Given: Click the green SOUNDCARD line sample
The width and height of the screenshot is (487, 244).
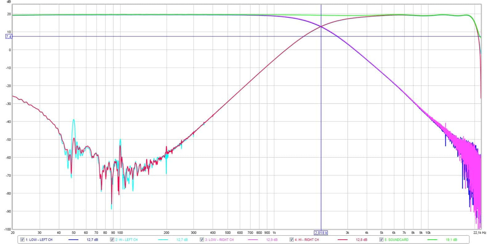Looking at the screenshot, I should click(432, 240).
